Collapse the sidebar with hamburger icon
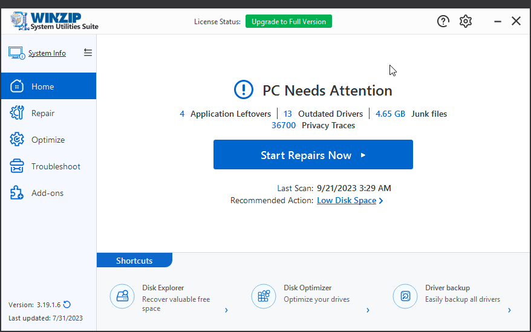The width and height of the screenshot is (531, 332). 88,53
